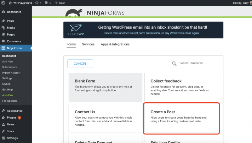This screenshot has width=252, height=143.
Task: Click the SendWP promotional banner
Action: click(x=143, y=30)
